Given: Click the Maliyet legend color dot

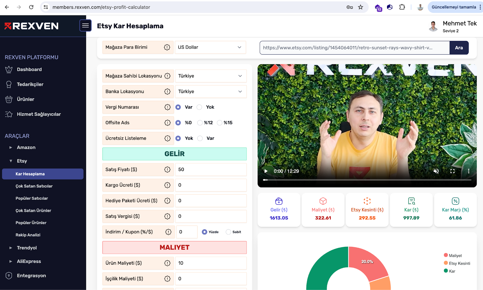Looking at the screenshot, I should point(446,255).
